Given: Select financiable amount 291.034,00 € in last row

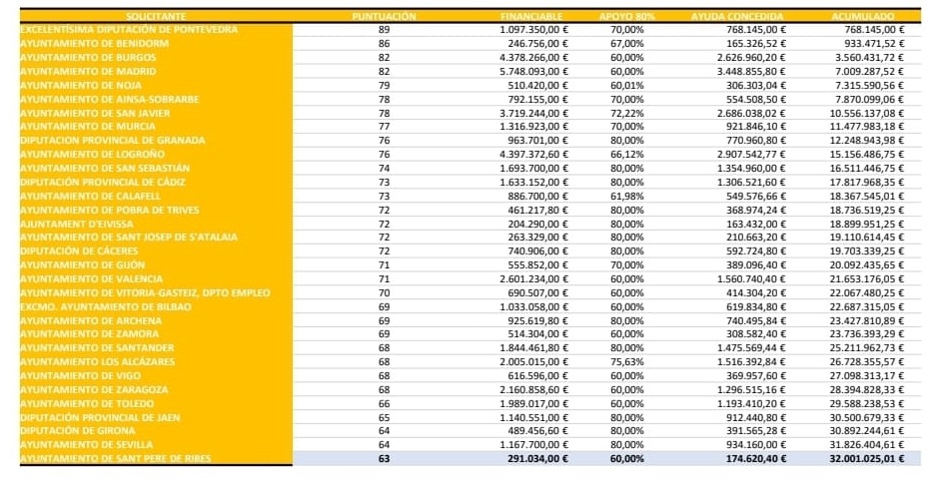Looking at the screenshot, I should click(538, 458).
